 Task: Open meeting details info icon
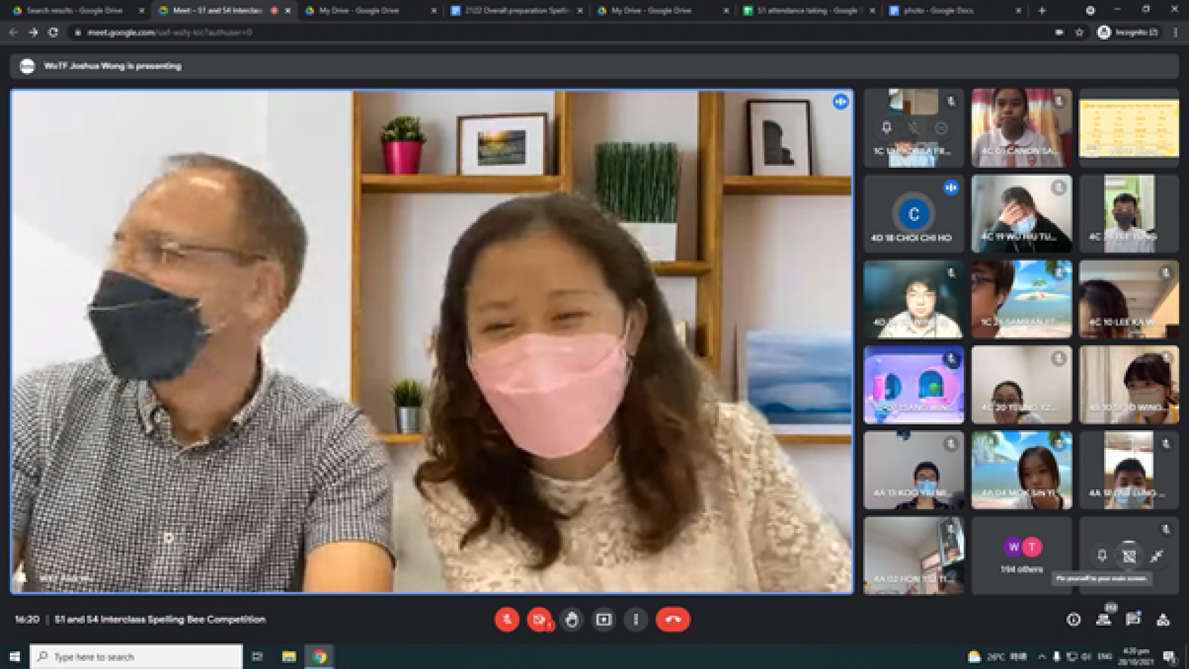click(x=1074, y=619)
